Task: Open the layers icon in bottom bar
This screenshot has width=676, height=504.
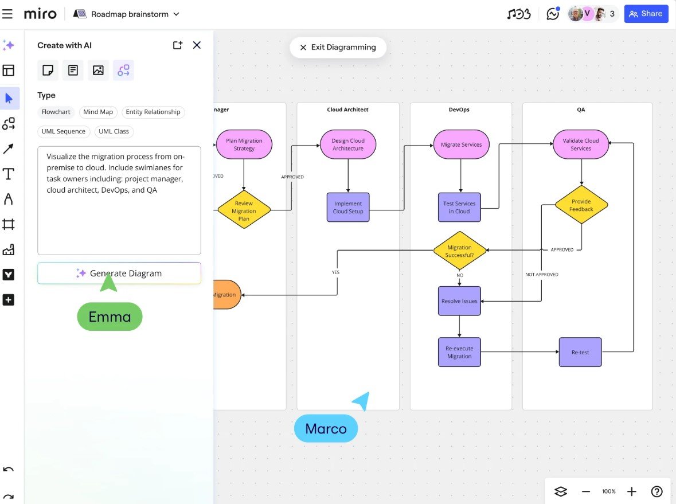Action: click(560, 491)
